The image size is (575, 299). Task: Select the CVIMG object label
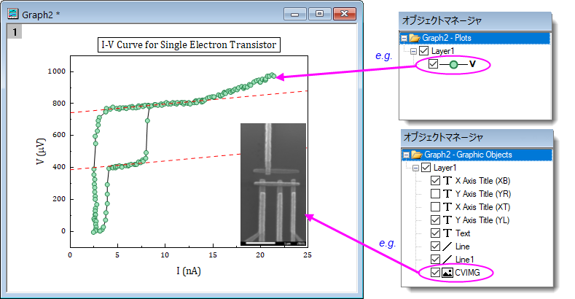click(x=467, y=273)
